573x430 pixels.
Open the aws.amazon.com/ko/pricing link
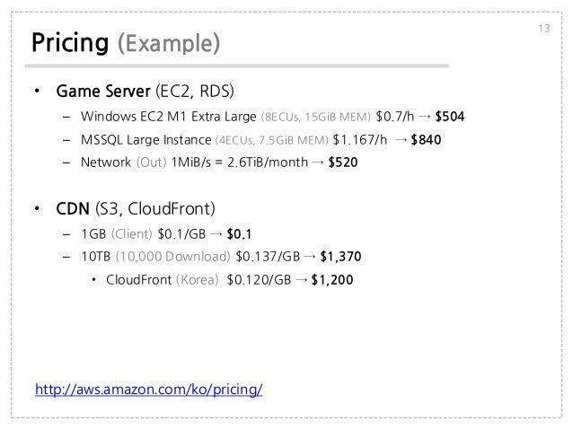coord(148,391)
